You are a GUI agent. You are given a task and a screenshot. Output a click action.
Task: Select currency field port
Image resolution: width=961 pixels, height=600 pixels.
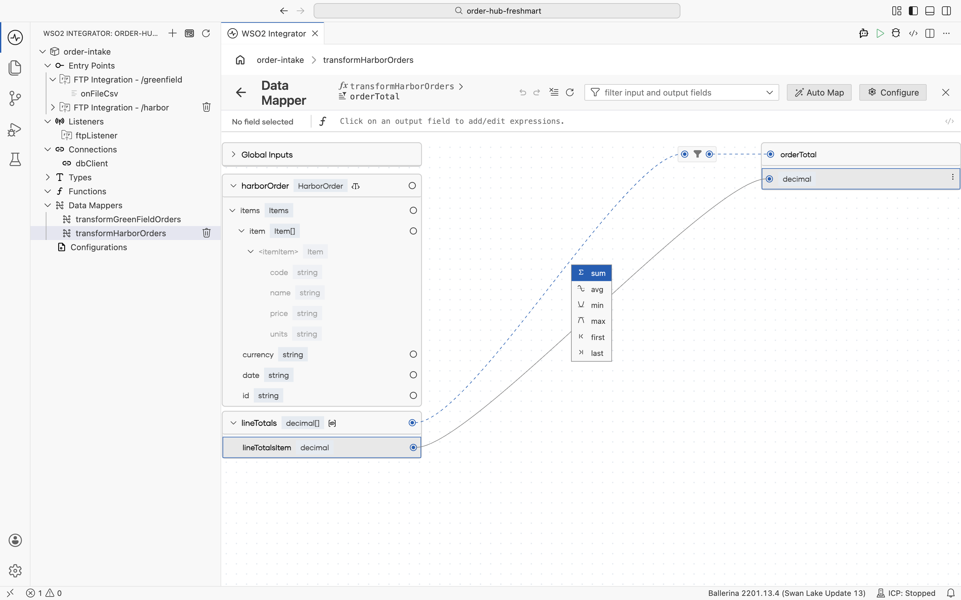[x=413, y=354]
